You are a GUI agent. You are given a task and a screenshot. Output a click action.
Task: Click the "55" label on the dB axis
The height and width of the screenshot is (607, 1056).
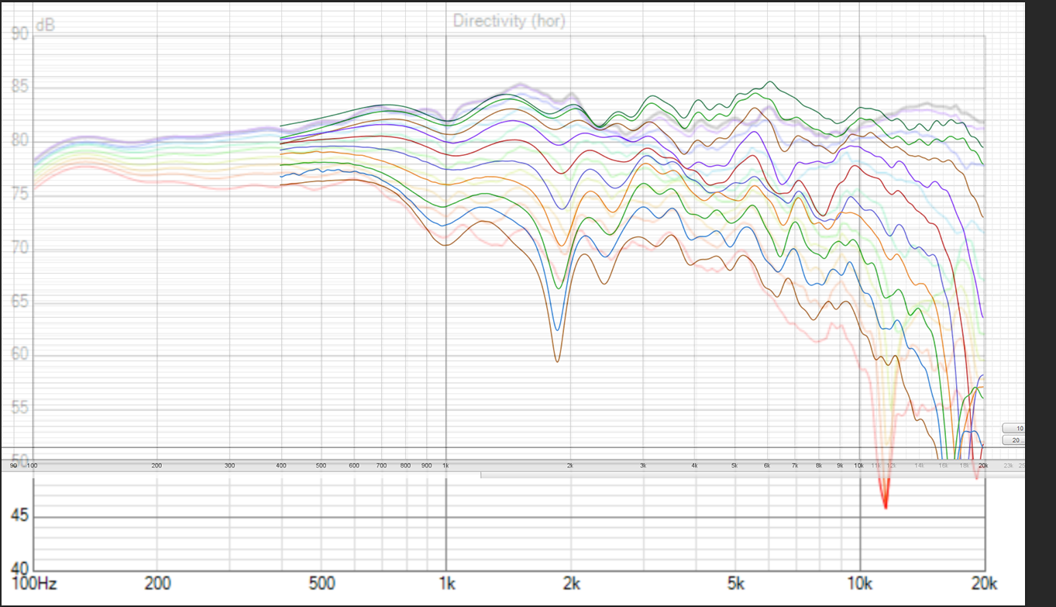tap(20, 409)
